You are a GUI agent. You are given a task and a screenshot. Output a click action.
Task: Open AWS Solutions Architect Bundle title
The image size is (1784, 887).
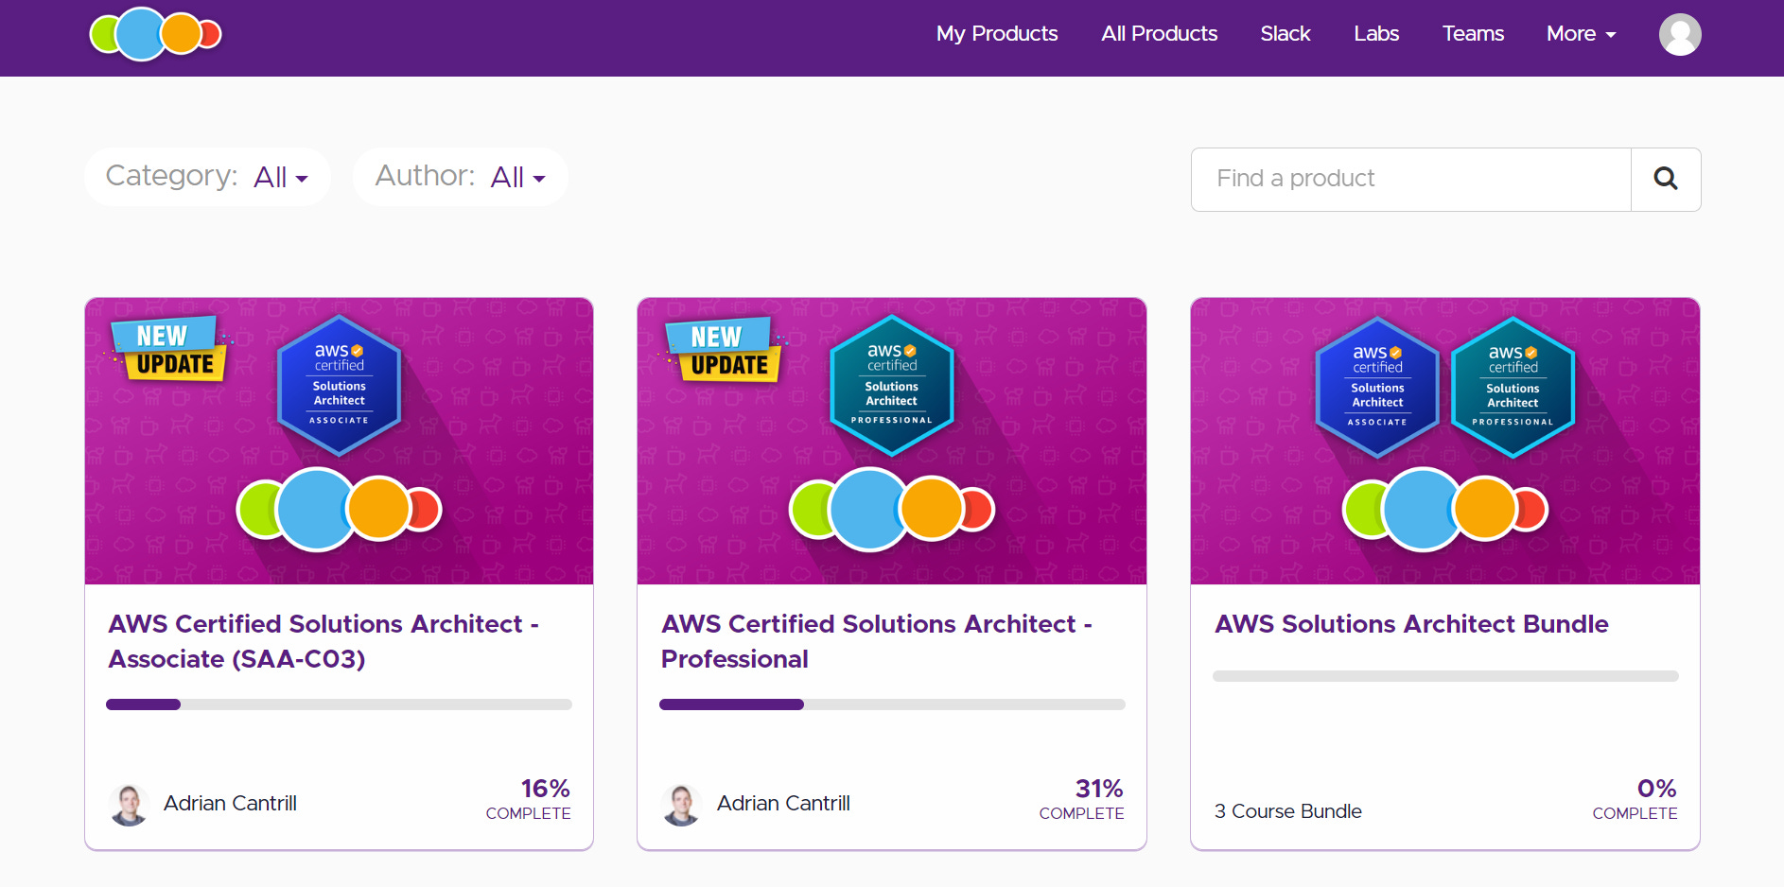click(1411, 624)
